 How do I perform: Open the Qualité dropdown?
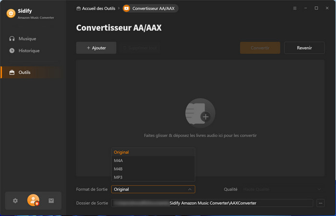tap(283, 190)
